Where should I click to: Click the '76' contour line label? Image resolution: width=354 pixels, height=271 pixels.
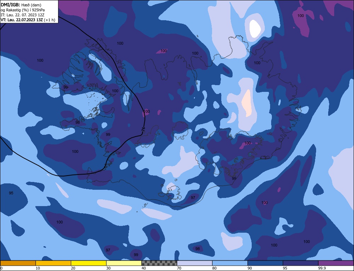pyautogui.click(x=143, y=129)
